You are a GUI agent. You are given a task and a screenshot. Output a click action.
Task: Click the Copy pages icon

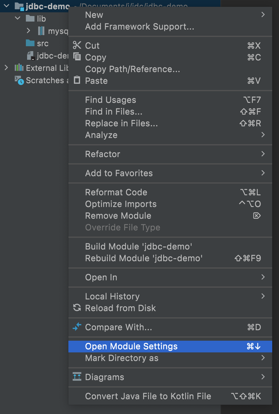coord(77,57)
